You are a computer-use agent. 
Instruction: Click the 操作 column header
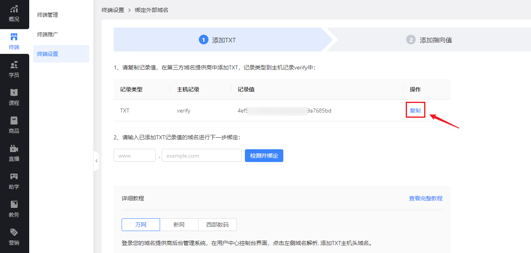tap(415, 89)
